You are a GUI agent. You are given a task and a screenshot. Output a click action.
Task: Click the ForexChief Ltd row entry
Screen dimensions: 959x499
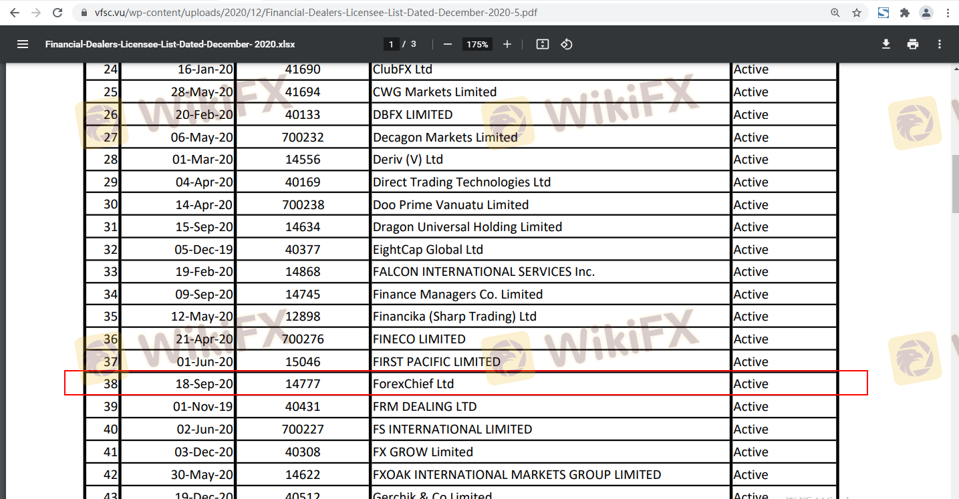[x=413, y=384]
